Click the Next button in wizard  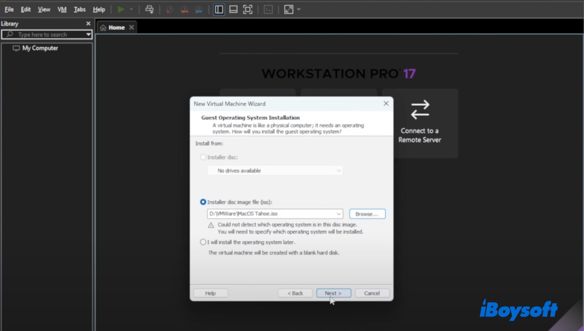click(333, 293)
